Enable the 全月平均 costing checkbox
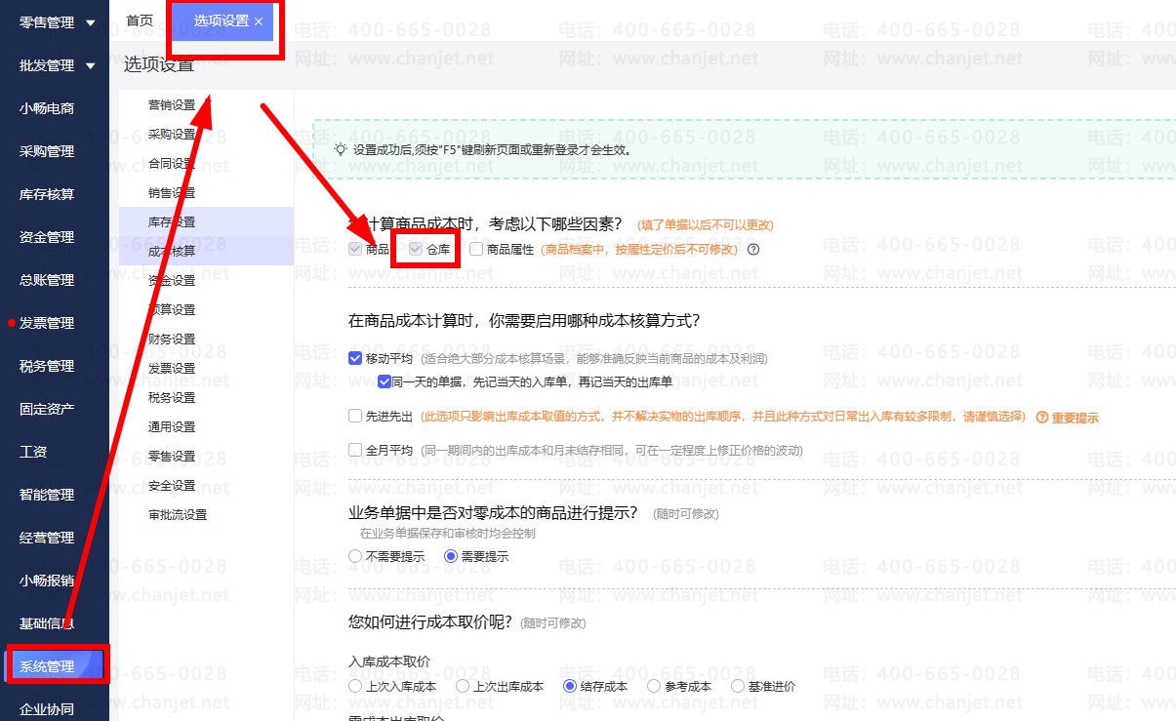The height and width of the screenshot is (721, 1176). tap(355, 450)
